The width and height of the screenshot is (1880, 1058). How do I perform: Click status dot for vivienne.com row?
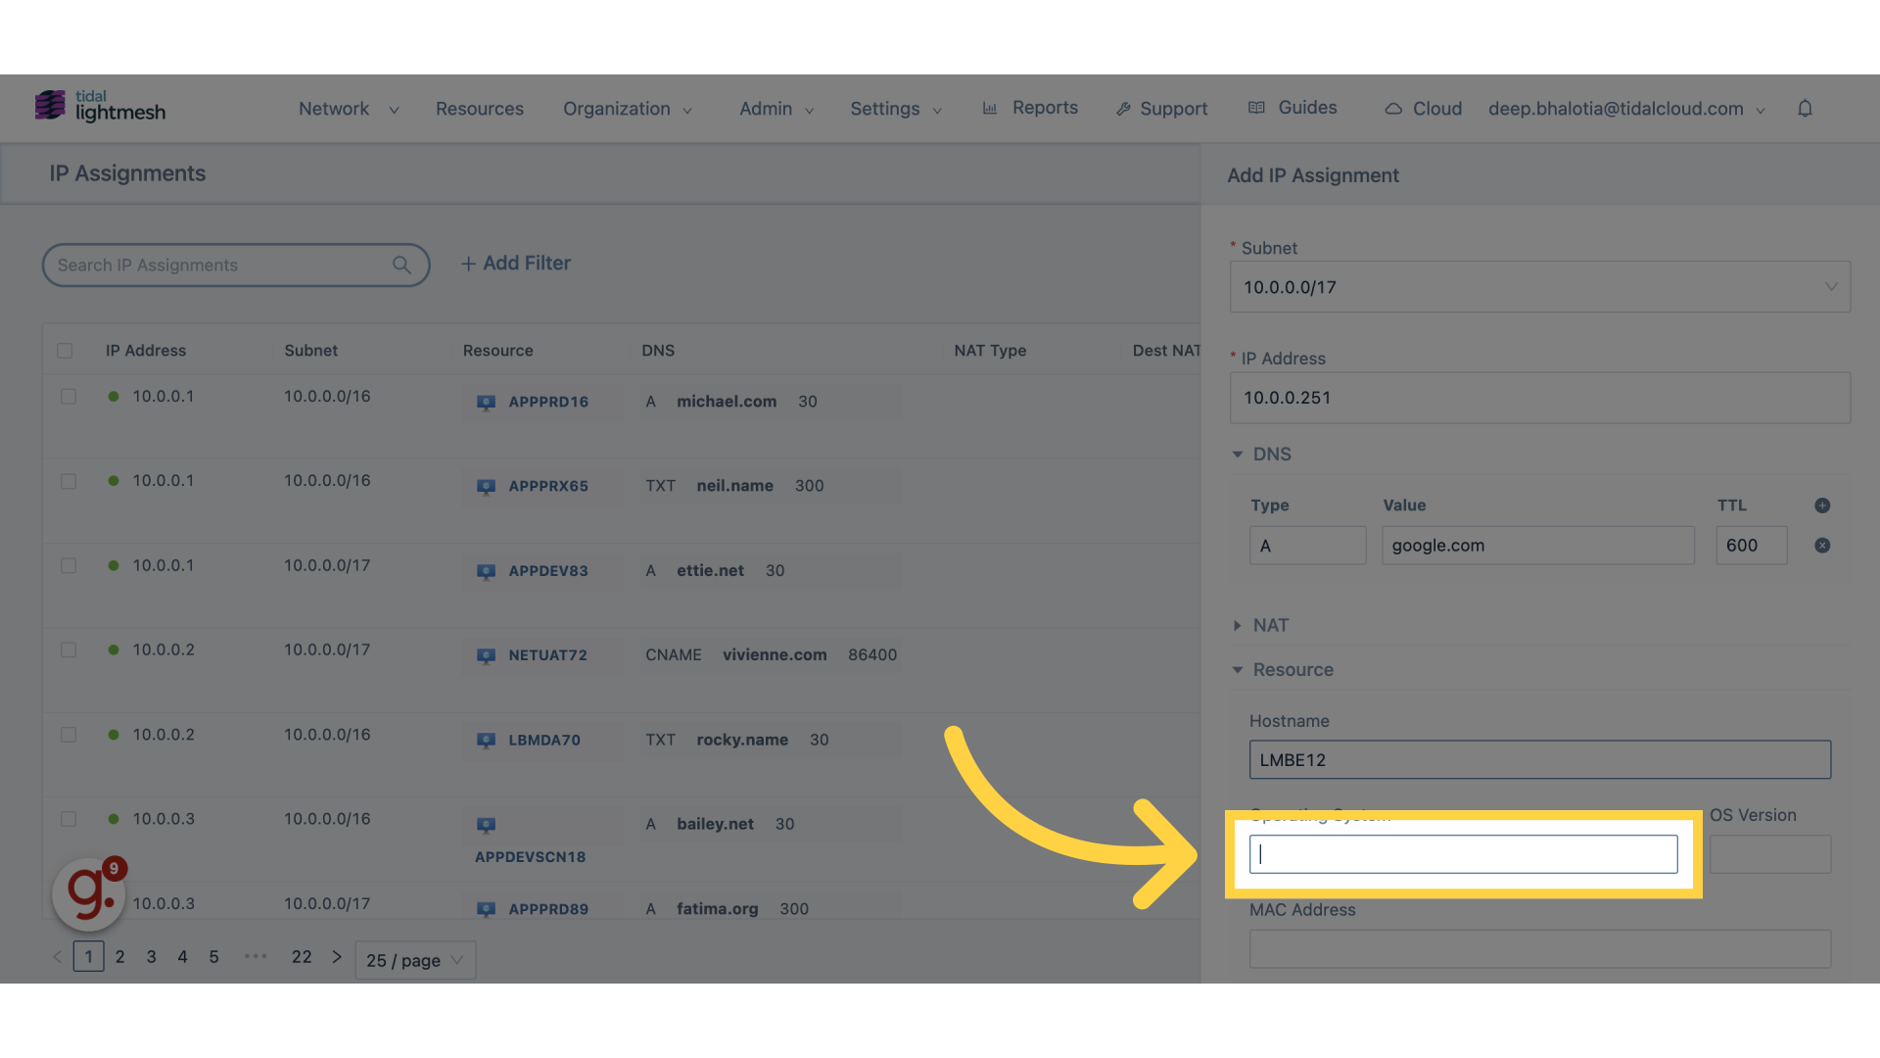pos(114,650)
